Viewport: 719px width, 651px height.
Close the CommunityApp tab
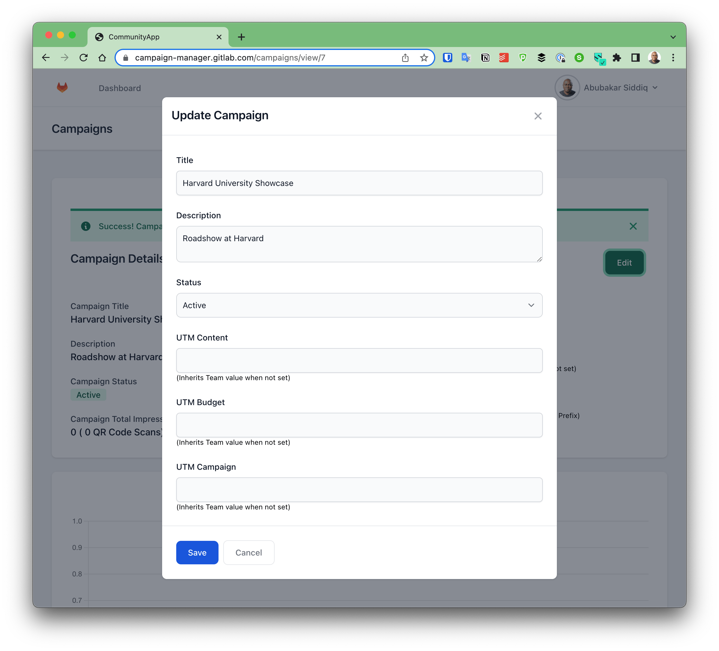[x=219, y=37]
